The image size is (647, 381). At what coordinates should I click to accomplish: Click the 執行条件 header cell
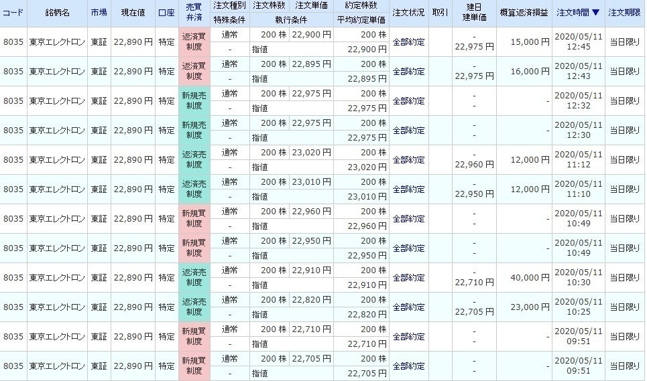coord(291,20)
